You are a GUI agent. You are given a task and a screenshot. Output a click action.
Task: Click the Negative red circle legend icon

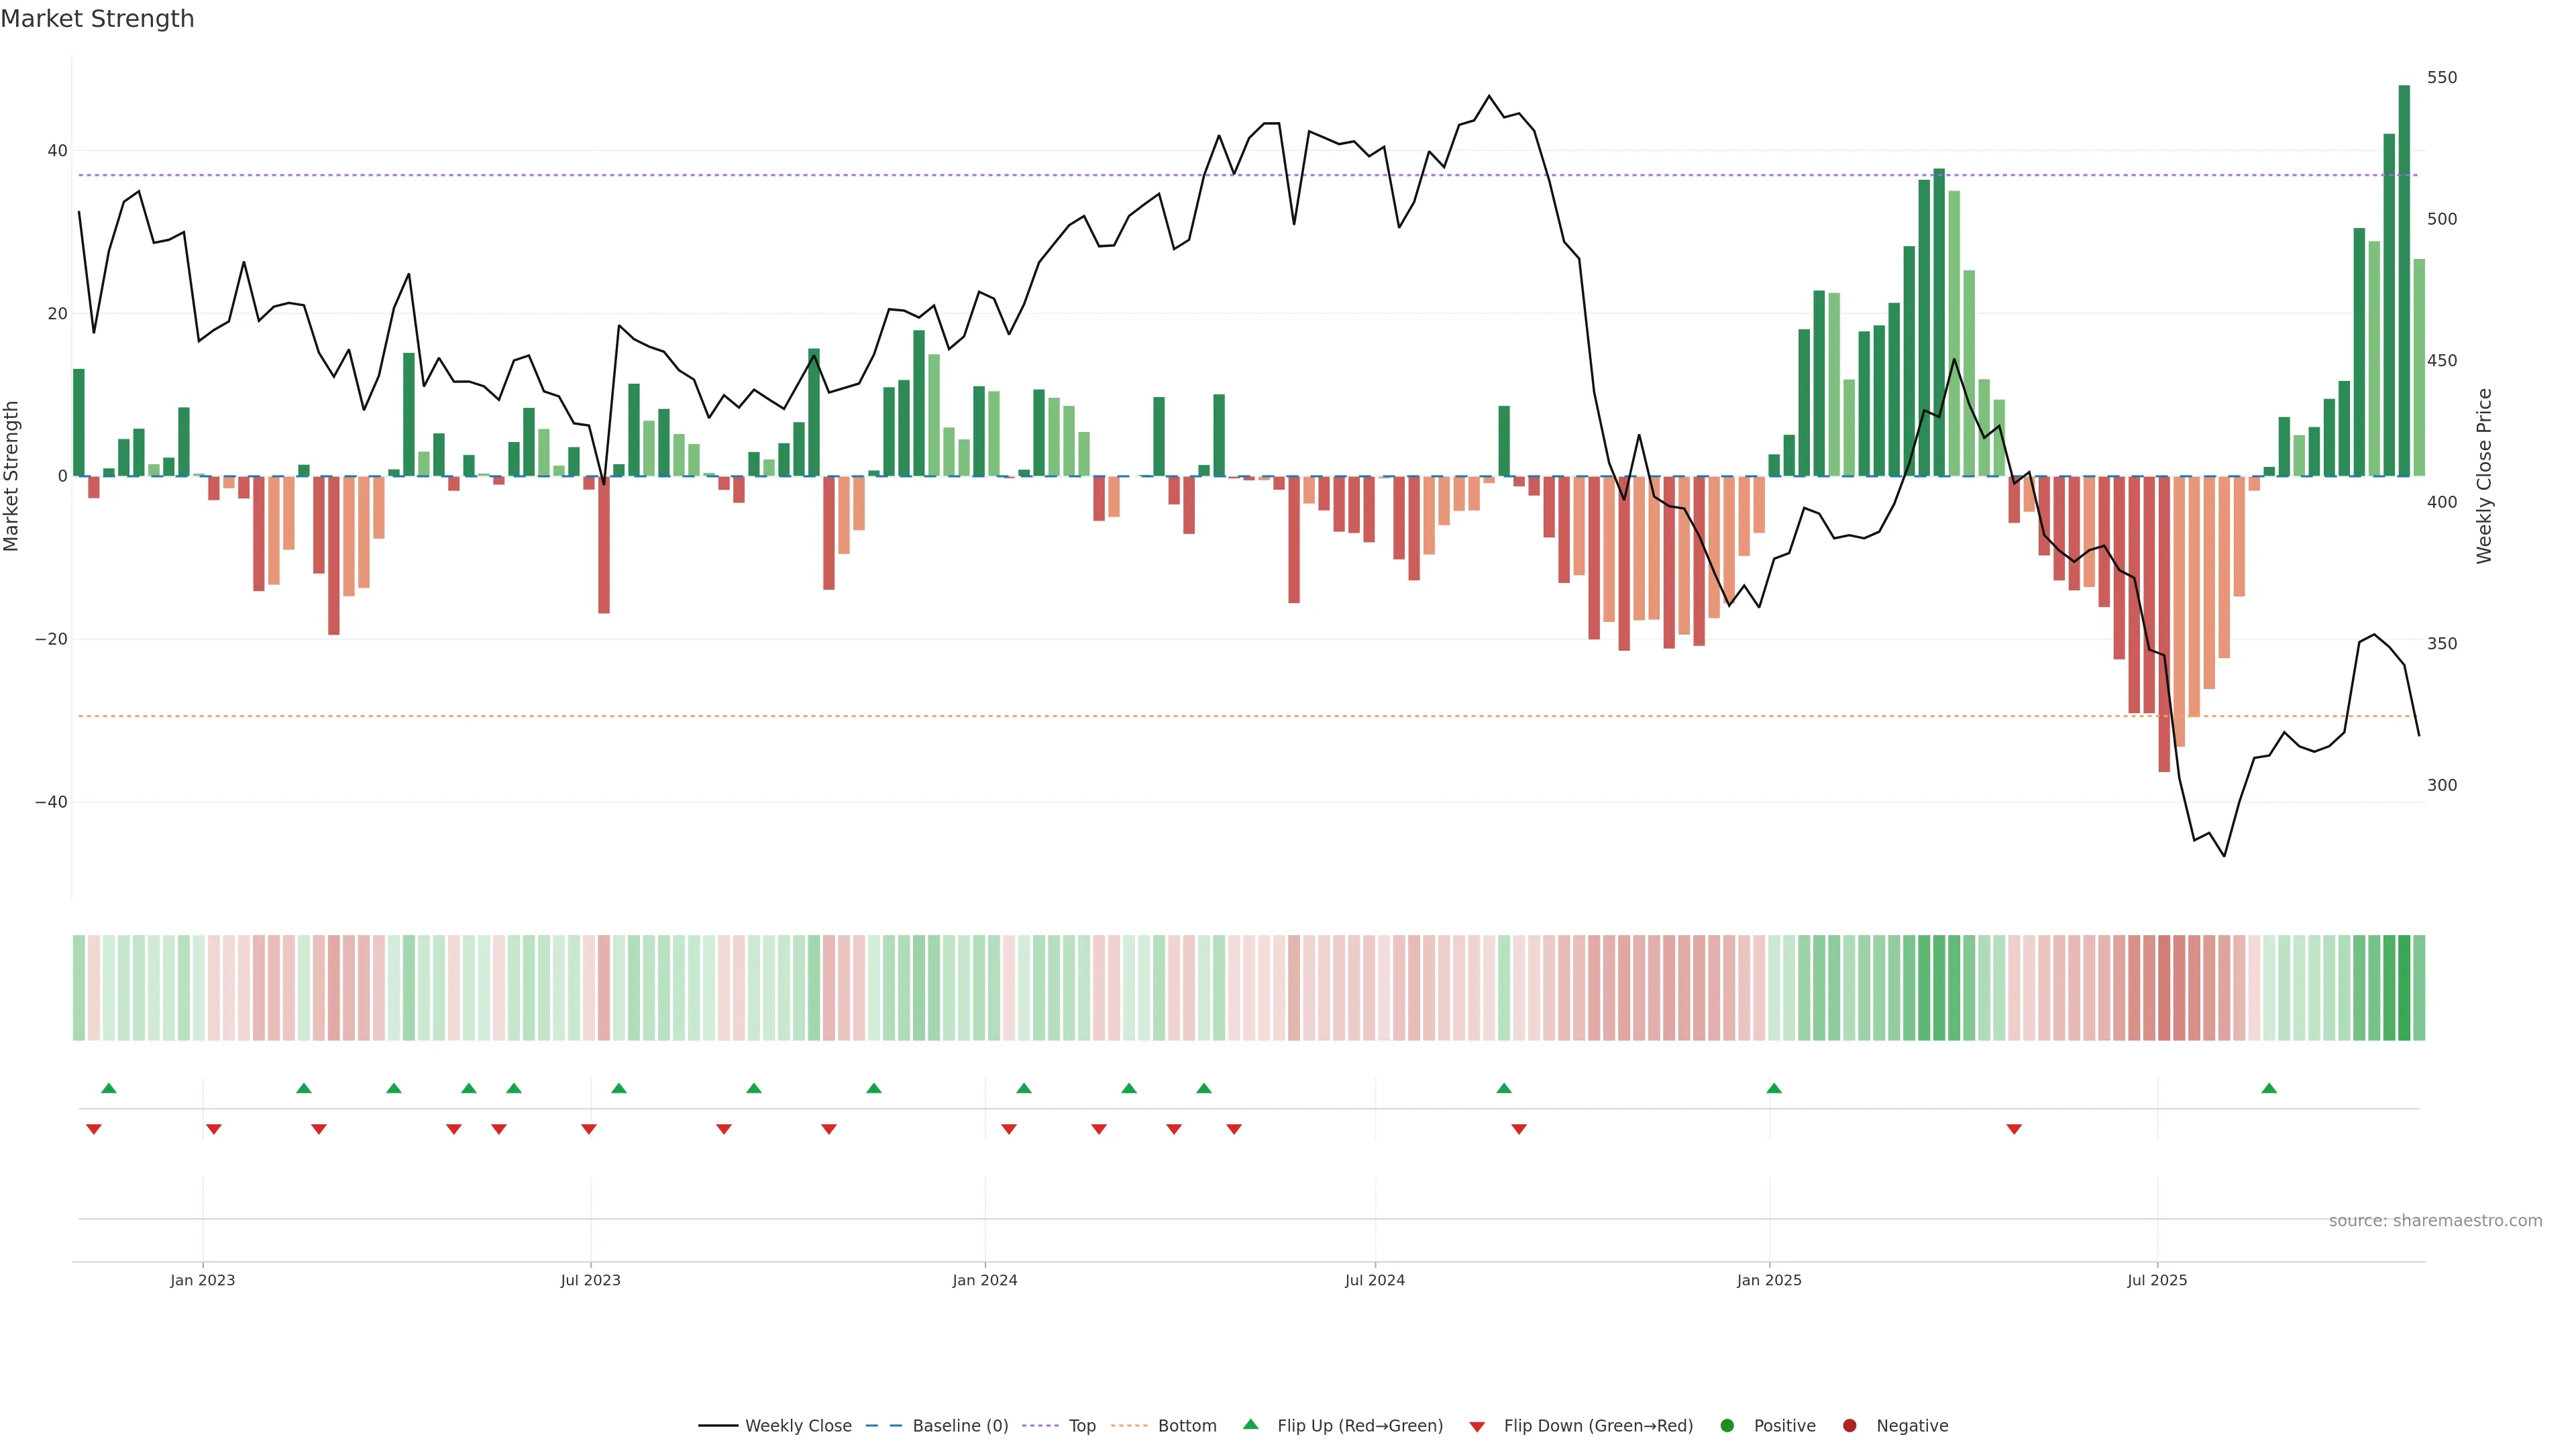(1849, 1426)
